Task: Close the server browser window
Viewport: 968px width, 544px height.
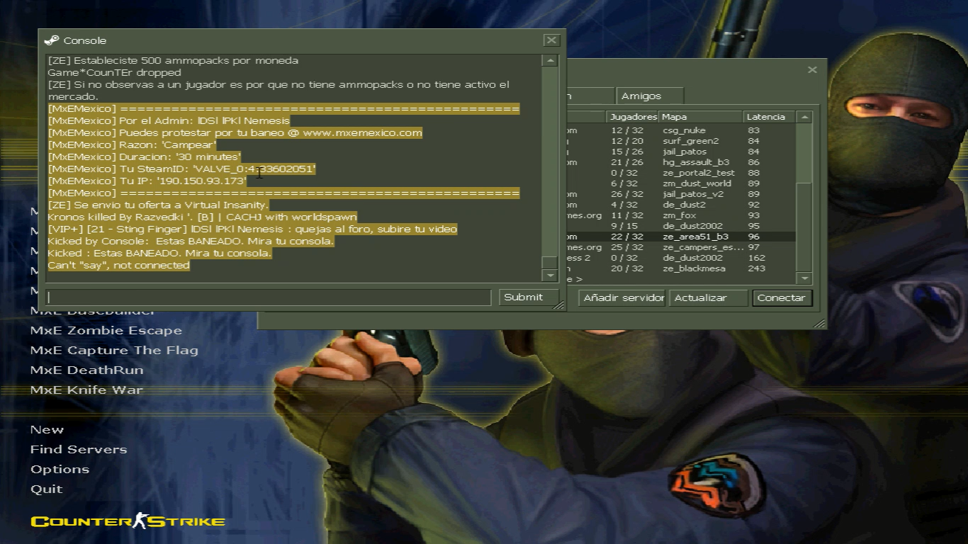Action: [x=812, y=69]
